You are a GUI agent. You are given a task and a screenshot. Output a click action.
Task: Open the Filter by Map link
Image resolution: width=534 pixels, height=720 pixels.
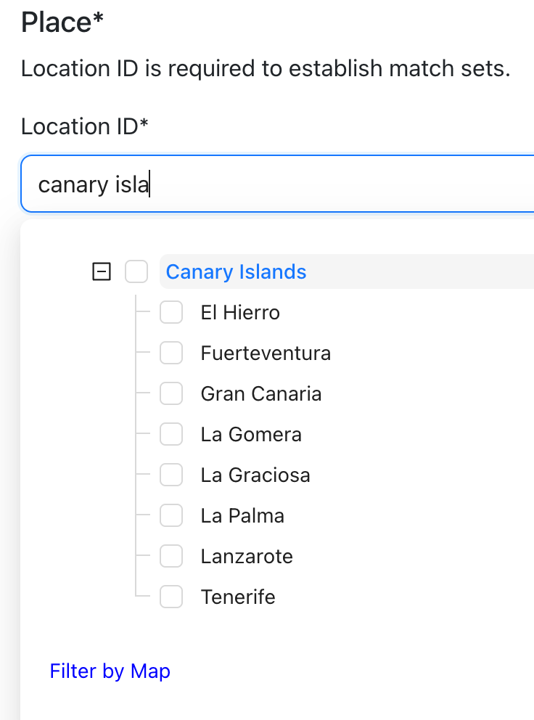point(110,671)
